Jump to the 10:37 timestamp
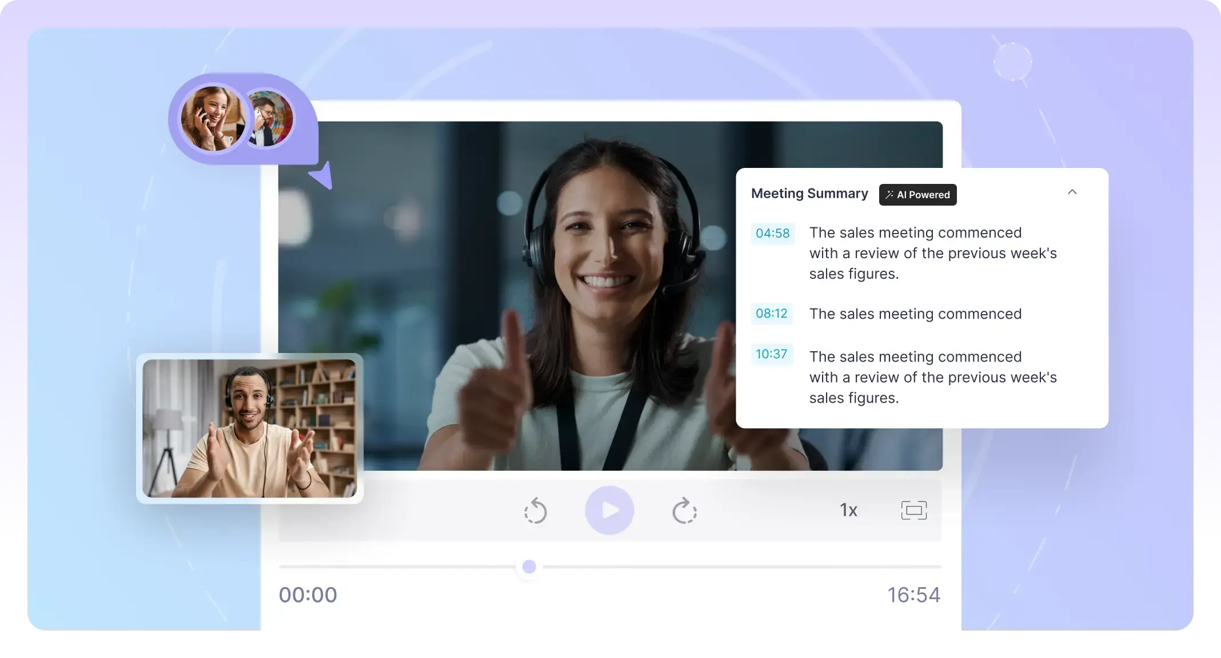Screen dimensions: 1221x658 (772, 354)
